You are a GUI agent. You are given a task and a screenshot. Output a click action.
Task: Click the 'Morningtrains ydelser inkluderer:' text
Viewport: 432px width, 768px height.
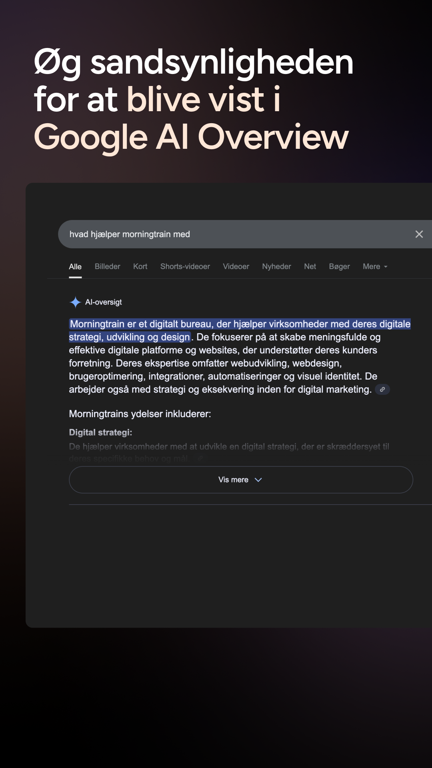(140, 414)
